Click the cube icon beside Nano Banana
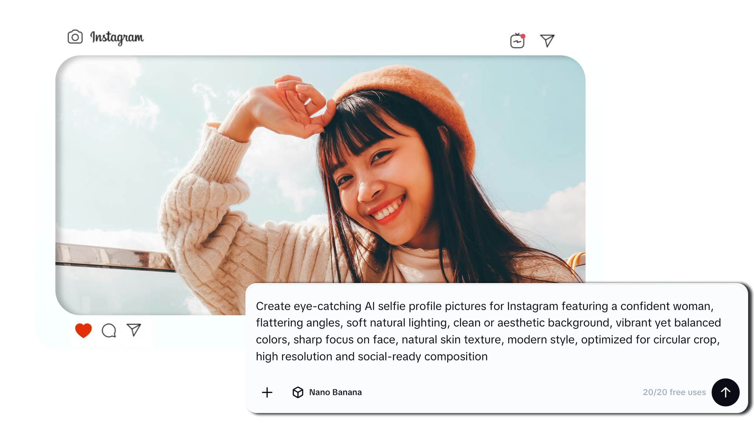This screenshot has height=424, width=754. 298,392
